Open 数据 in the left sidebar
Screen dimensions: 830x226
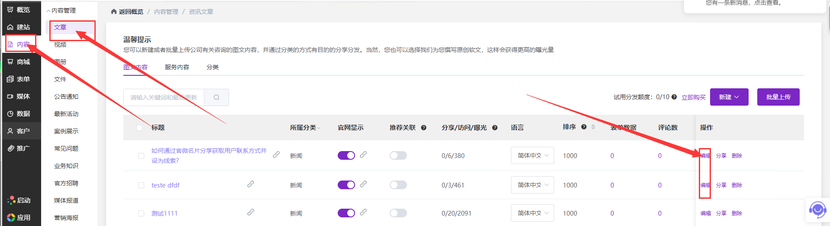[x=19, y=114]
